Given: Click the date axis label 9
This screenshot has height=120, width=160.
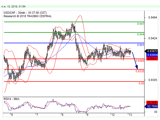Looking at the screenshot, I should (87, 115).
